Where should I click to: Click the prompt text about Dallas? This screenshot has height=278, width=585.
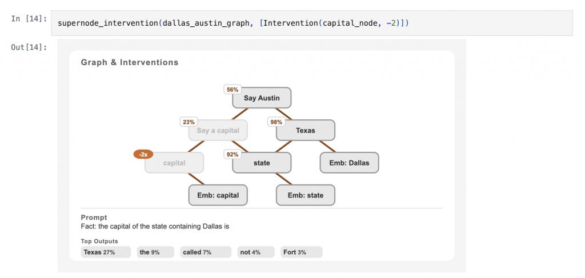(155, 226)
